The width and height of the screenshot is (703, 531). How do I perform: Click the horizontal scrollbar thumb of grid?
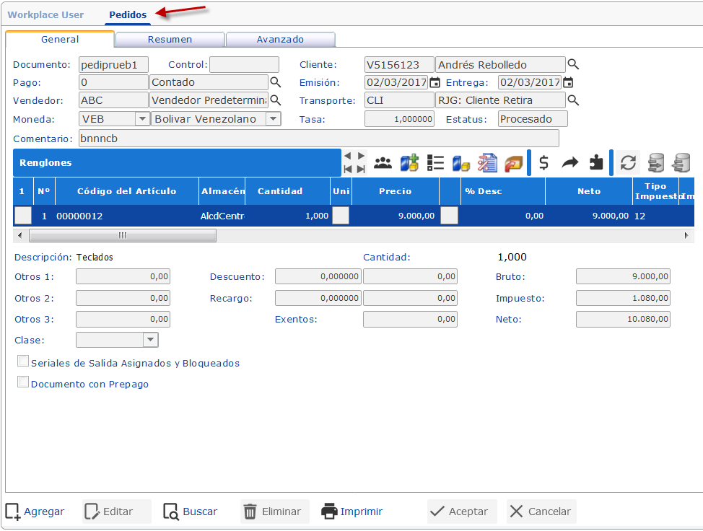tap(122, 235)
